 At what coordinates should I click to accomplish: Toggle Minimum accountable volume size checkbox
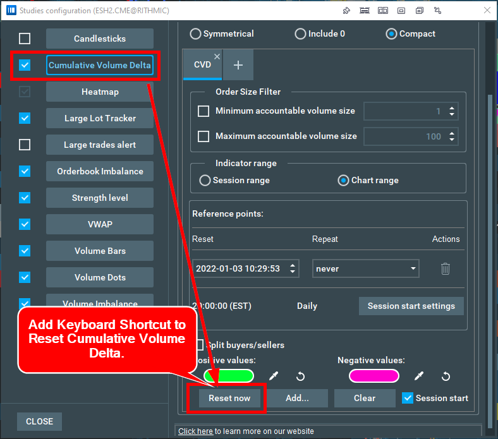203,111
